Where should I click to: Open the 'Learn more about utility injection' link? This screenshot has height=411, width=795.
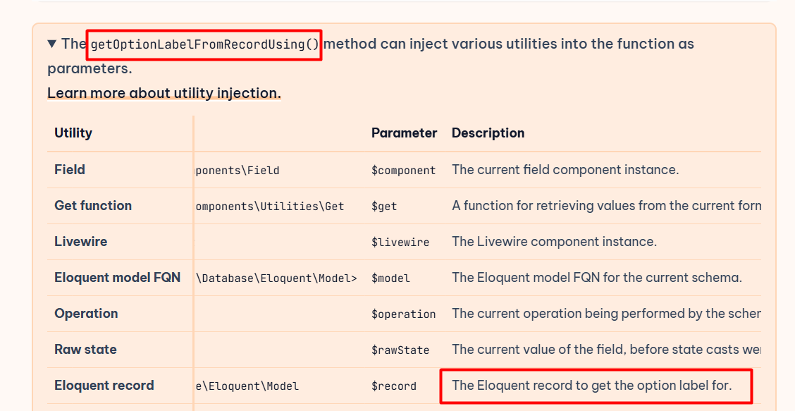point(164,93)
